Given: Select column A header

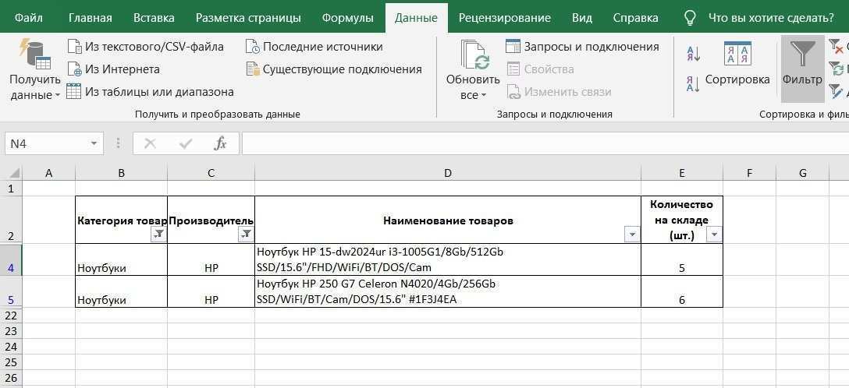Looking at the screenshot, I should pos(49,173).
